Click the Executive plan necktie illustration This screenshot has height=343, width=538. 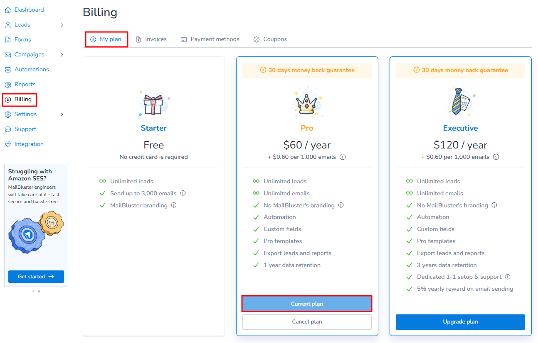(x=460, y=101)
